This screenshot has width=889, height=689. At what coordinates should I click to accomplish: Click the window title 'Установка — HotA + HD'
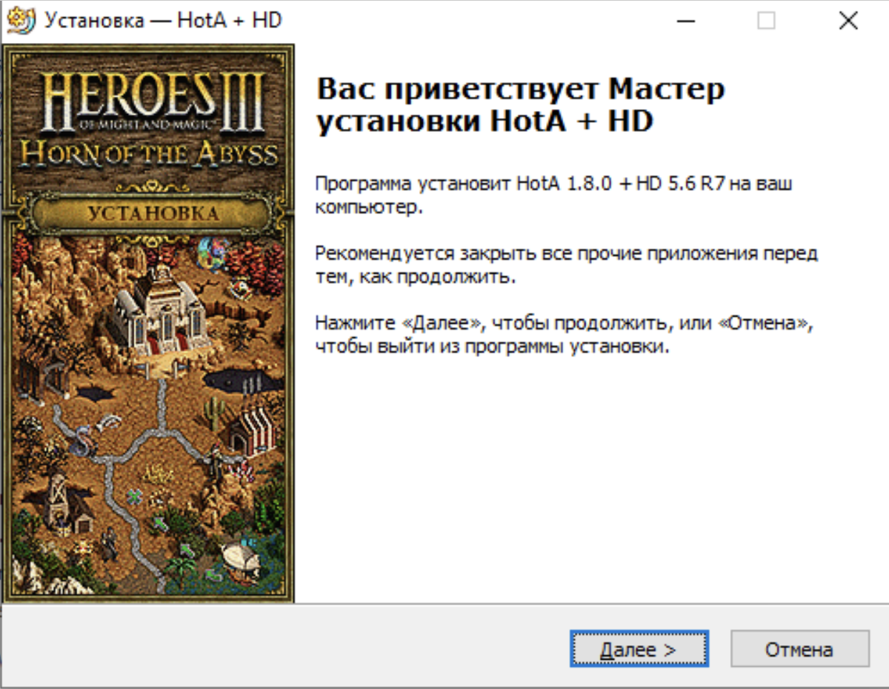(163, 20)
